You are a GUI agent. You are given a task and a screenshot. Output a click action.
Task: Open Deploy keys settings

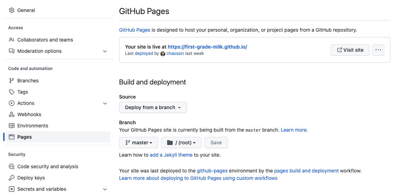58,178
